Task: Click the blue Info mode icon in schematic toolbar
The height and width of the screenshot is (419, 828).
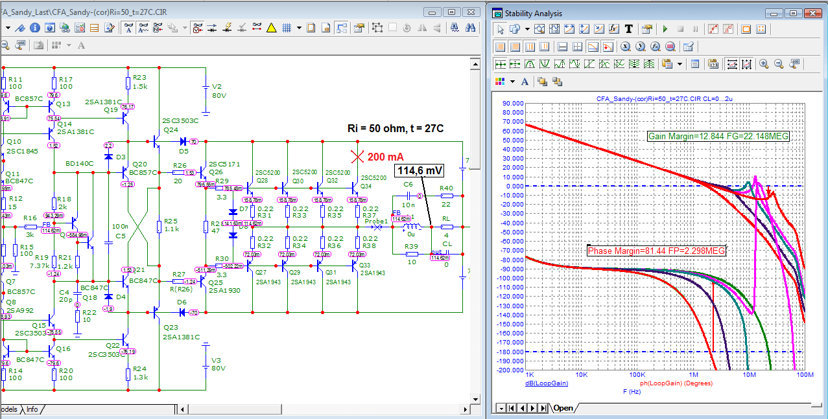Action: click(35, 27)
